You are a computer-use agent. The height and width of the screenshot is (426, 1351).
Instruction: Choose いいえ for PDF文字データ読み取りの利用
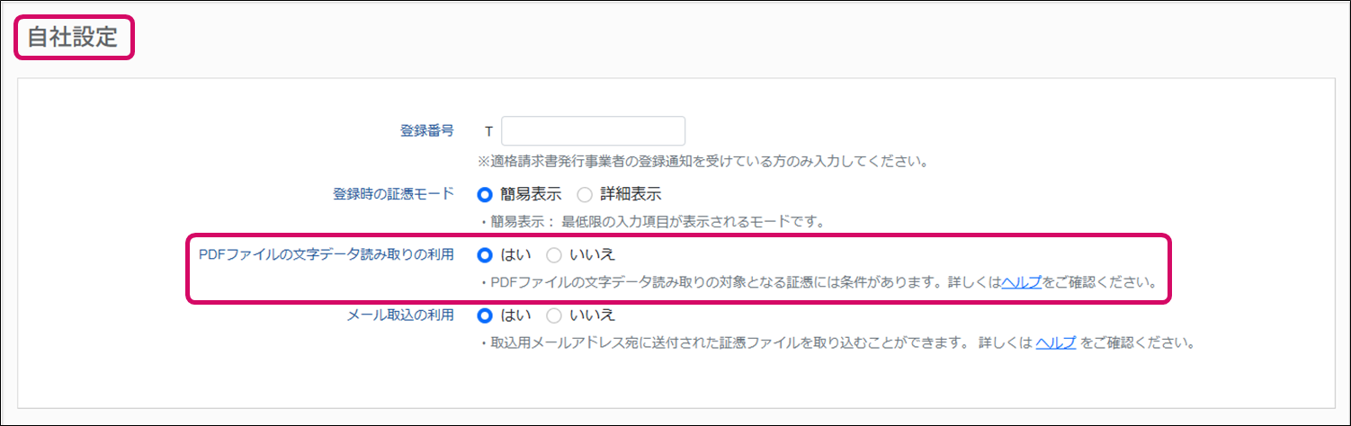pos(554,254)
